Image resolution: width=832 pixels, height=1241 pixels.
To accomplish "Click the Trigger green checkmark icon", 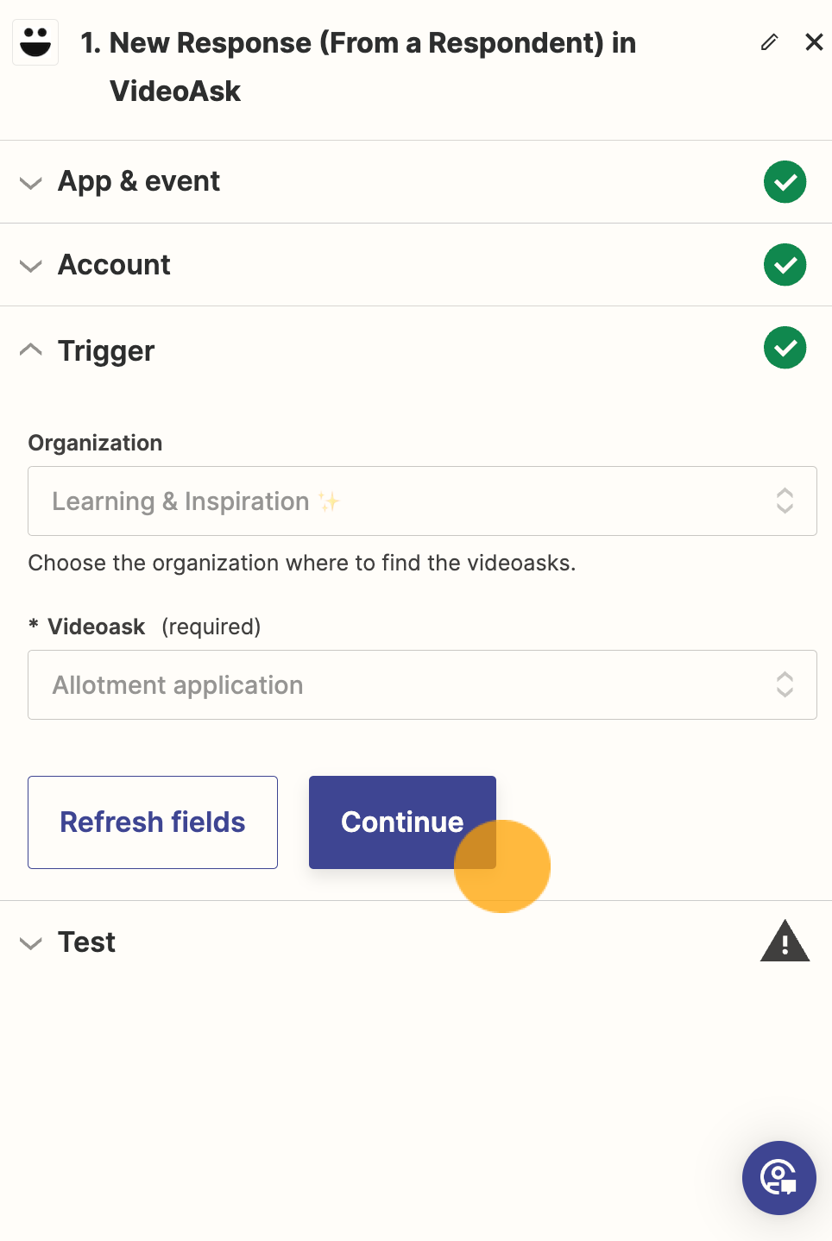I will [785, 348].
